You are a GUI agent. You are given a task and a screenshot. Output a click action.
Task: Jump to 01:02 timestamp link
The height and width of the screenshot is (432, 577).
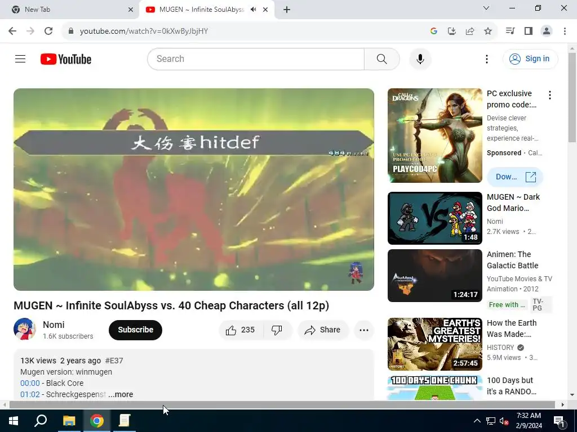click(x=30, y=394)
